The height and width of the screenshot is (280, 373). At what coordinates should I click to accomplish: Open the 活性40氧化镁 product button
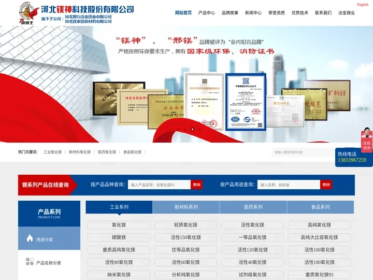point(252,262)
